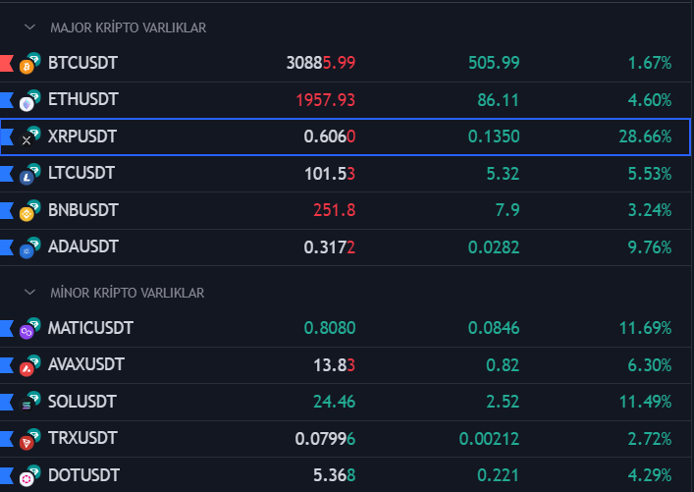Click the BNBUSDT Binance coin logo

(x=27, y=213)
